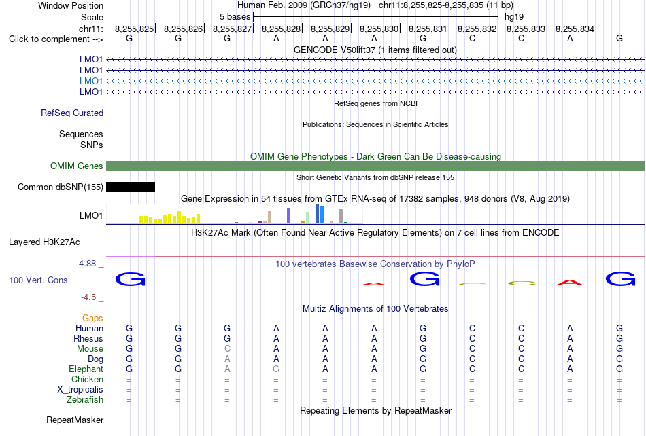
Task: Click the OMIM Genes track label
Action: [x=77, y=166]
